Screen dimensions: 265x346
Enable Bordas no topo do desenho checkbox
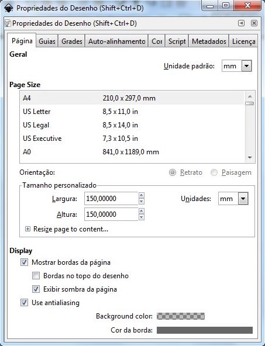[36, 276]
